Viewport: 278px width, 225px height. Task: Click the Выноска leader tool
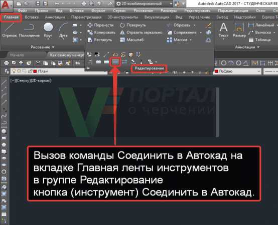tap(260, 32)
